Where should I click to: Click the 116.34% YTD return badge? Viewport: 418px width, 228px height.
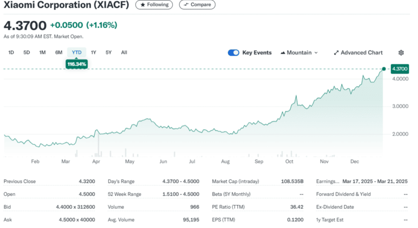[77, 64]
